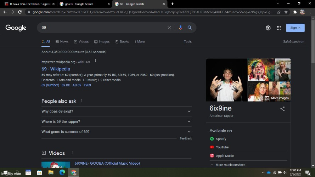This screenshot has height=177, width=315.
Task: Open the Windows Start menu
Action: point(5,173)
